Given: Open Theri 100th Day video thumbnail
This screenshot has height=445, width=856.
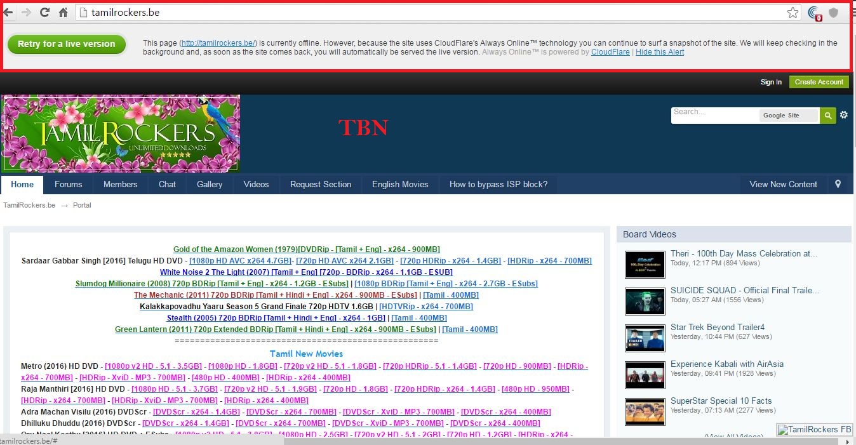Looking at the screenshot, I should [x=645, y=264].
